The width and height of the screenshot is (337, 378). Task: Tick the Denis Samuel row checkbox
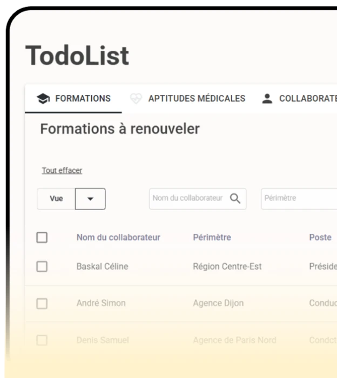(42, 340)
